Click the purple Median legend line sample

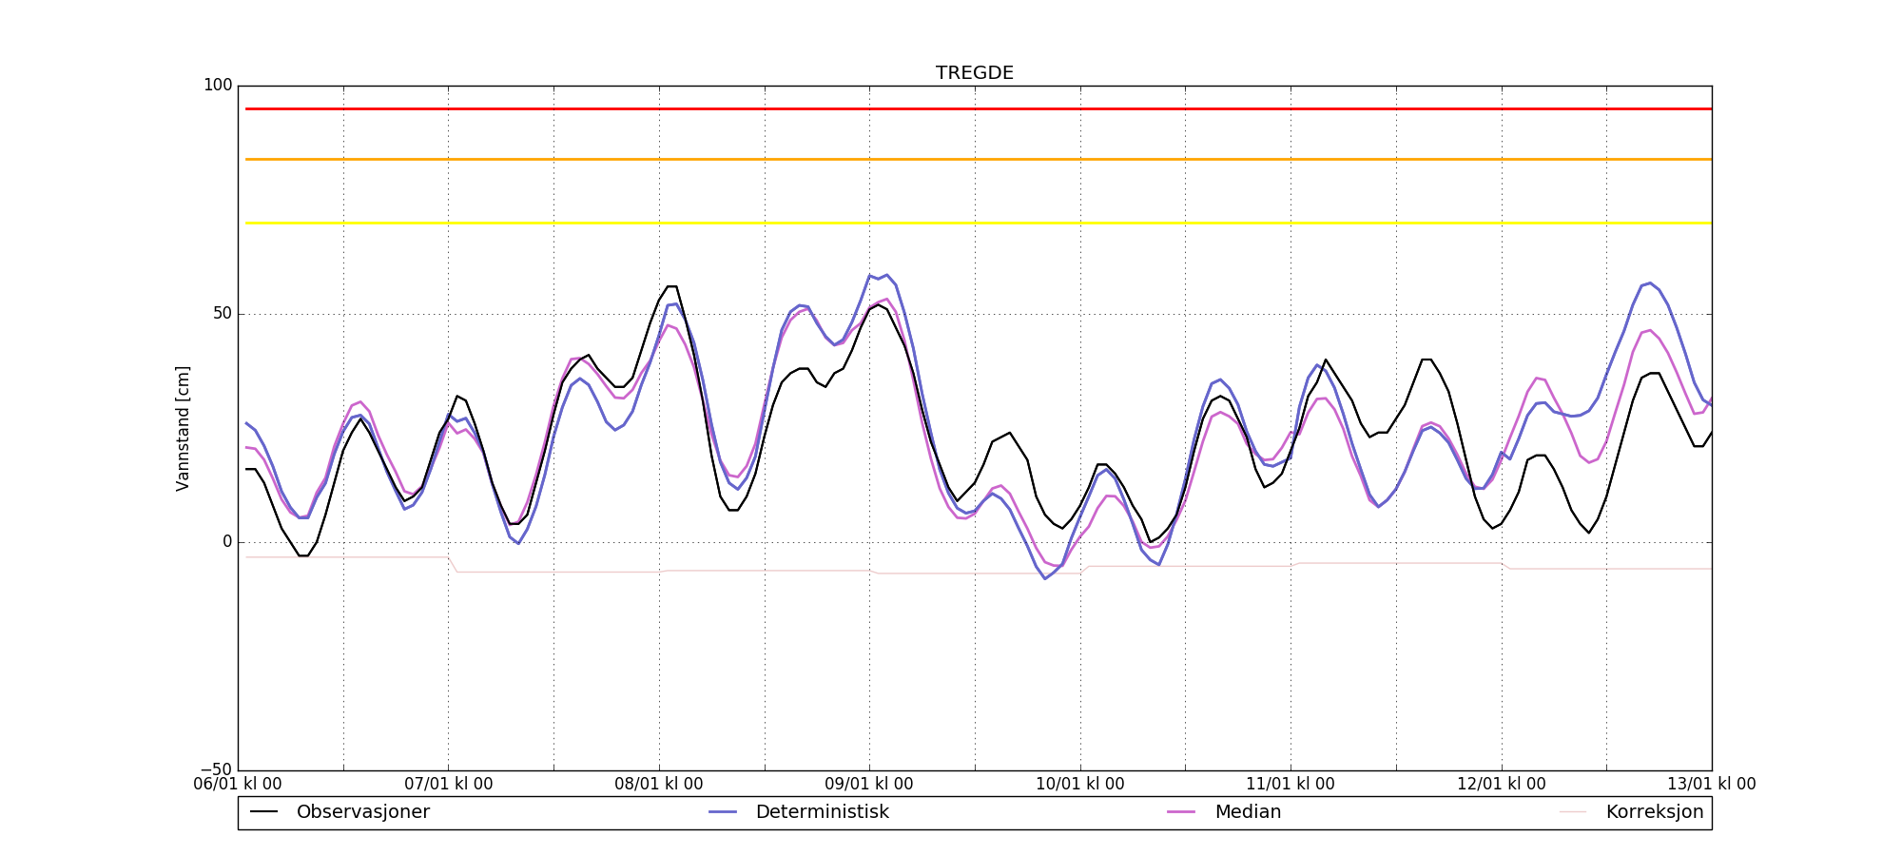click(x=1182, y=812)
